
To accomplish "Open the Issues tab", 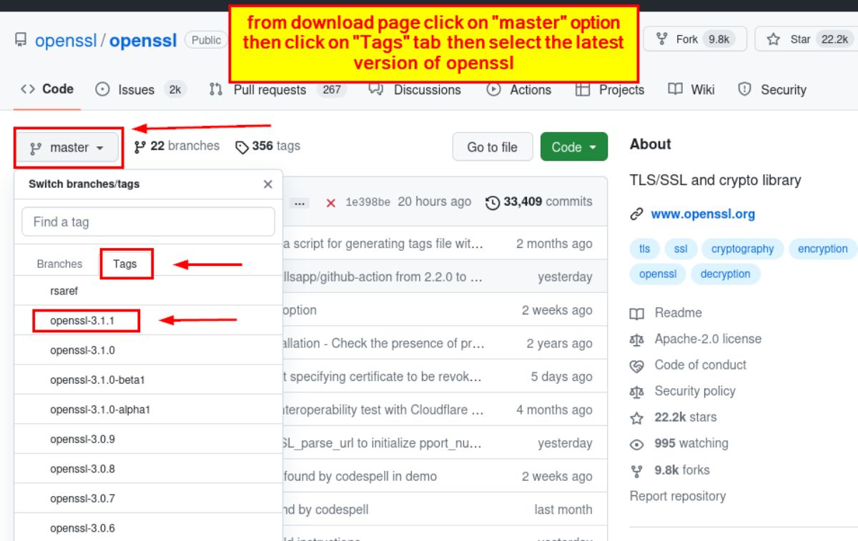I will 136,89.
